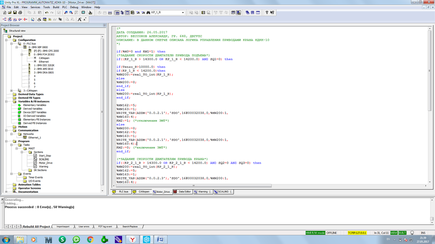Click the HMI R/W mode status indicator
The image size is (435, 244).
click(315, 233)
